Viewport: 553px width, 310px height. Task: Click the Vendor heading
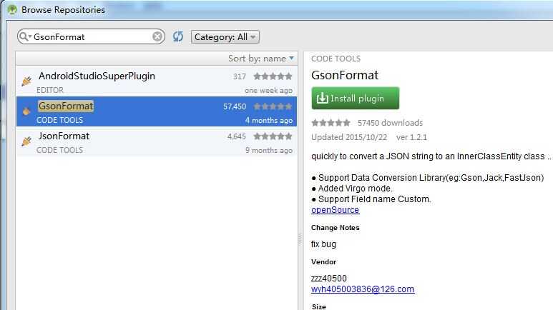(323, 262)
